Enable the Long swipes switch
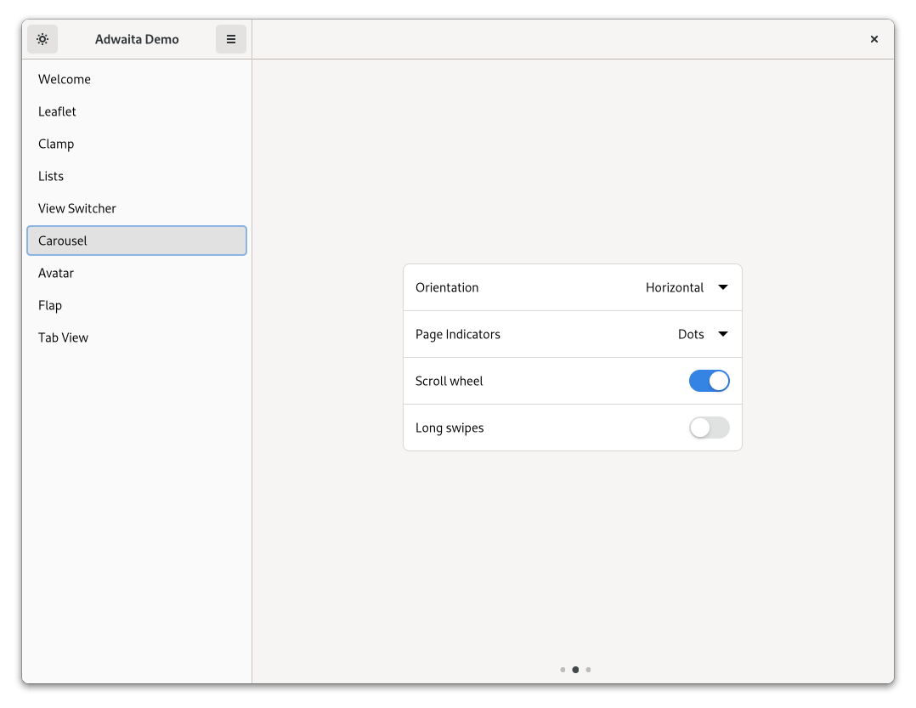 (709, 428)
